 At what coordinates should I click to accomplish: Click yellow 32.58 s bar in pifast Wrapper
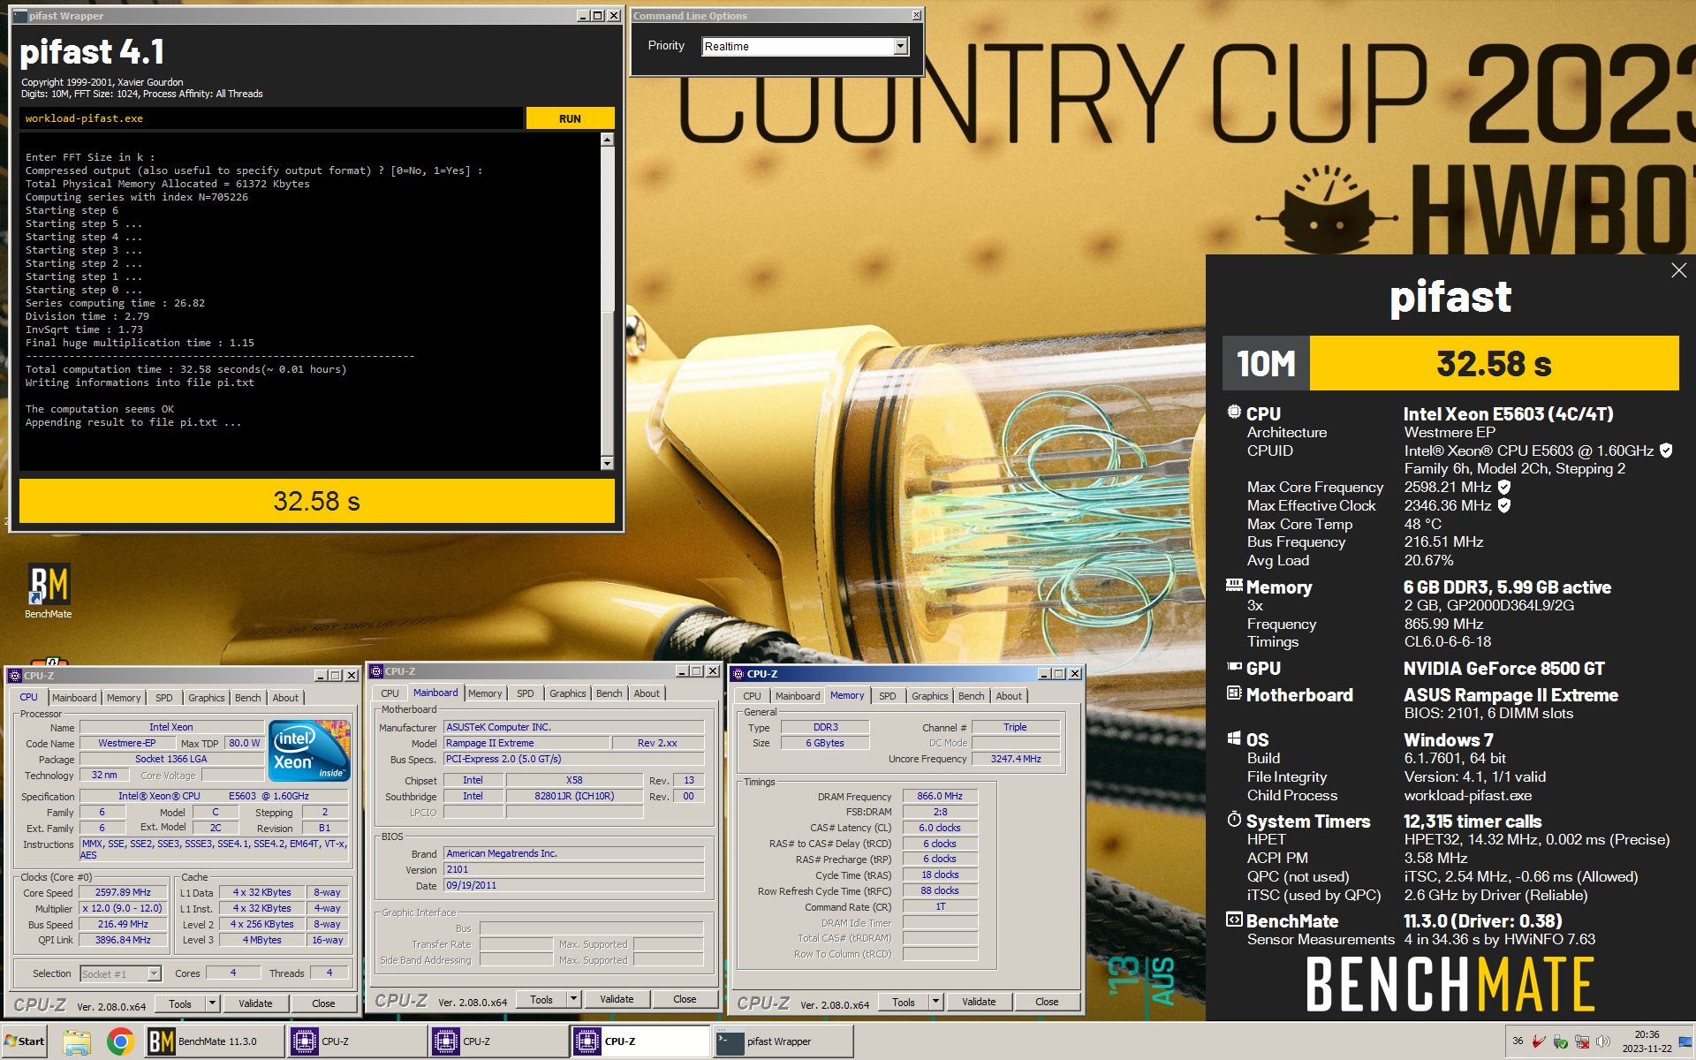coord(316,501)
